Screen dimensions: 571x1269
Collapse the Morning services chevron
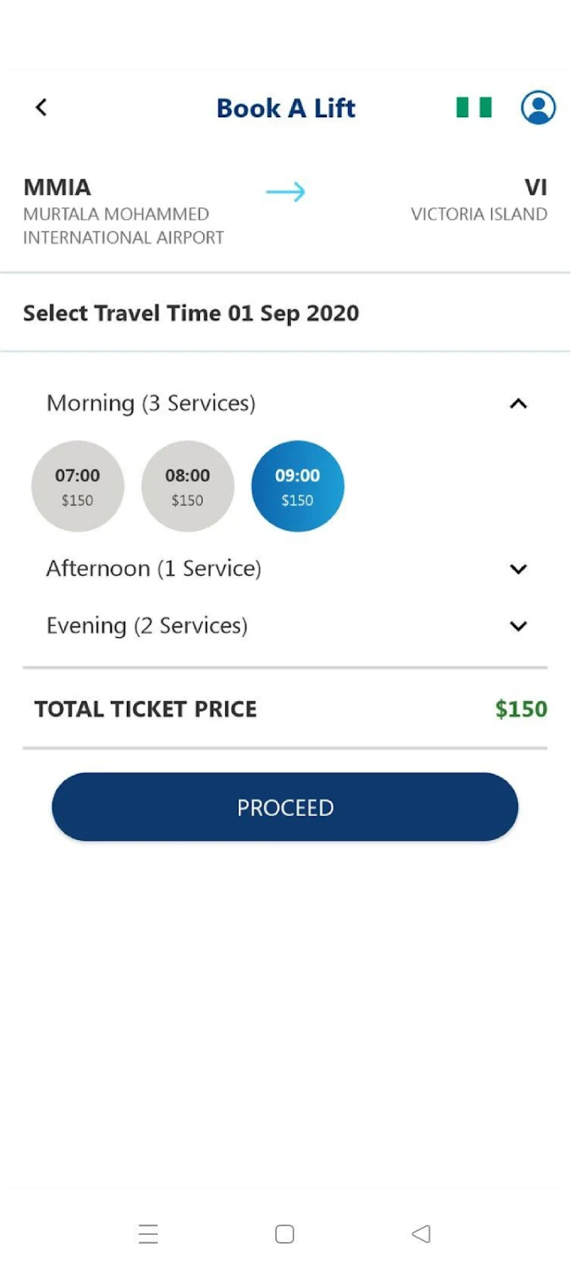pos(519,404)
